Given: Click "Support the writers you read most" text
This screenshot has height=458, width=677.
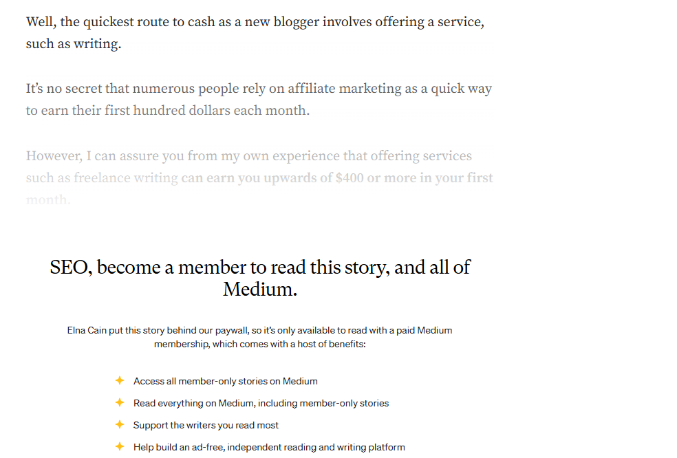Looking at the screenshot, I should coord(206,425).
